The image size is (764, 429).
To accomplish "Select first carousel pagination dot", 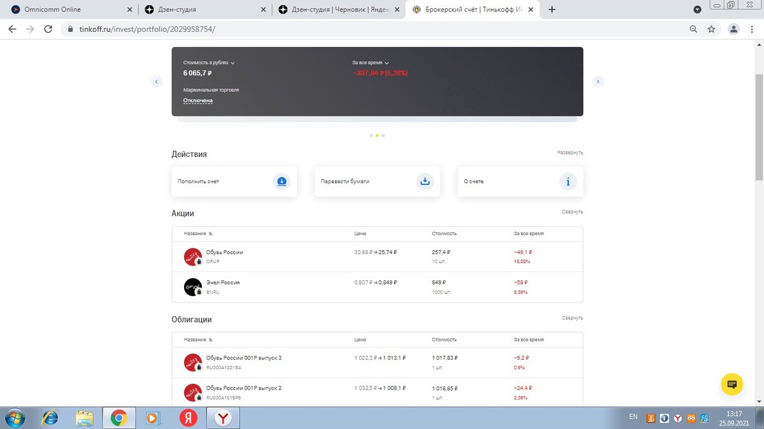I will point(371,135).
